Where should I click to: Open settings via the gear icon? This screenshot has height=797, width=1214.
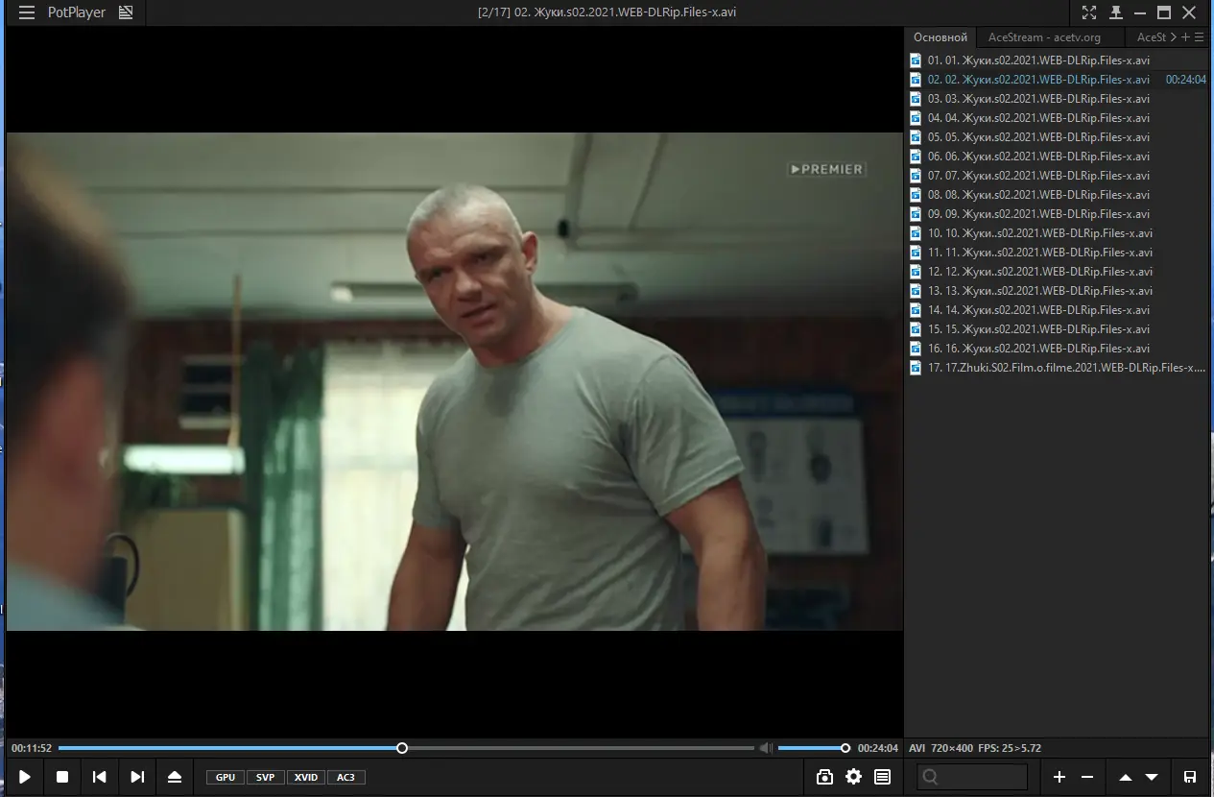tap(853, 777)
